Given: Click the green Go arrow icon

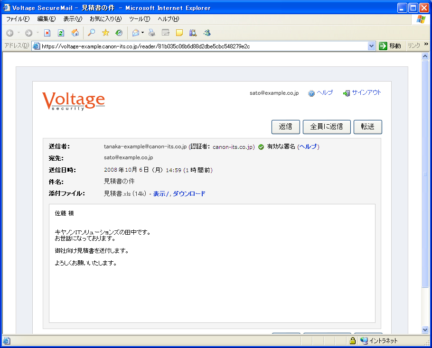Looking at the screenshot, I should pos(383,46).
